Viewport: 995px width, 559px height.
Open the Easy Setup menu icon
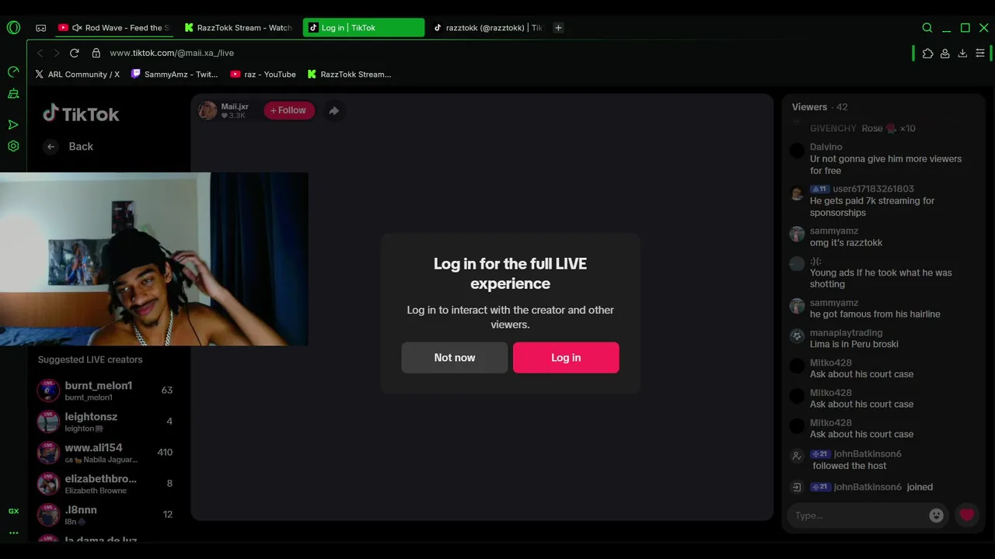[x=980, y=54]
